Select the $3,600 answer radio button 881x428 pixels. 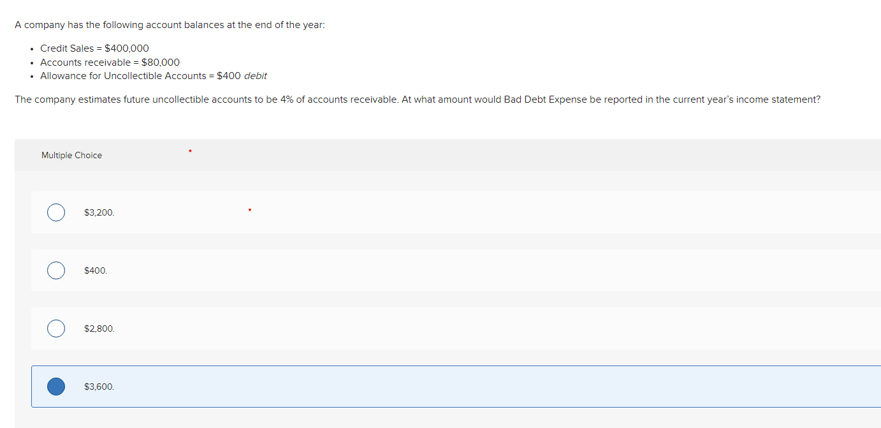pos(55,386)
